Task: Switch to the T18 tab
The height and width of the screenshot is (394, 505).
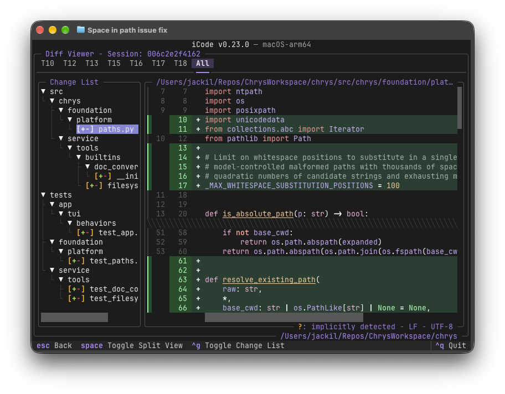Action: point(181,63)
